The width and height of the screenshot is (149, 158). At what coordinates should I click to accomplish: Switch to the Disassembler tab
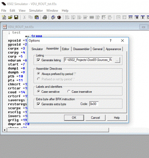click(81, 49)
